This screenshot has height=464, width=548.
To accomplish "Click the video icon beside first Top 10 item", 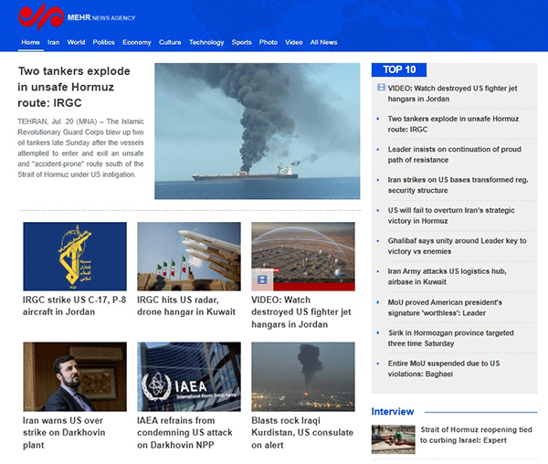I will pos(381,88).
